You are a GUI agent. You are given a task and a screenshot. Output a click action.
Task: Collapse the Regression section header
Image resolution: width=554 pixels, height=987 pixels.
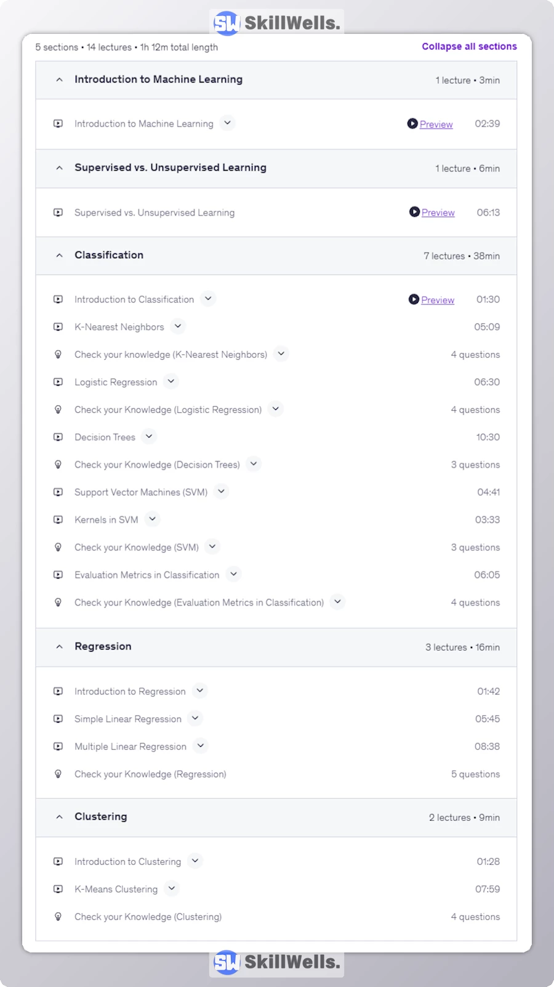coord(59,647)
